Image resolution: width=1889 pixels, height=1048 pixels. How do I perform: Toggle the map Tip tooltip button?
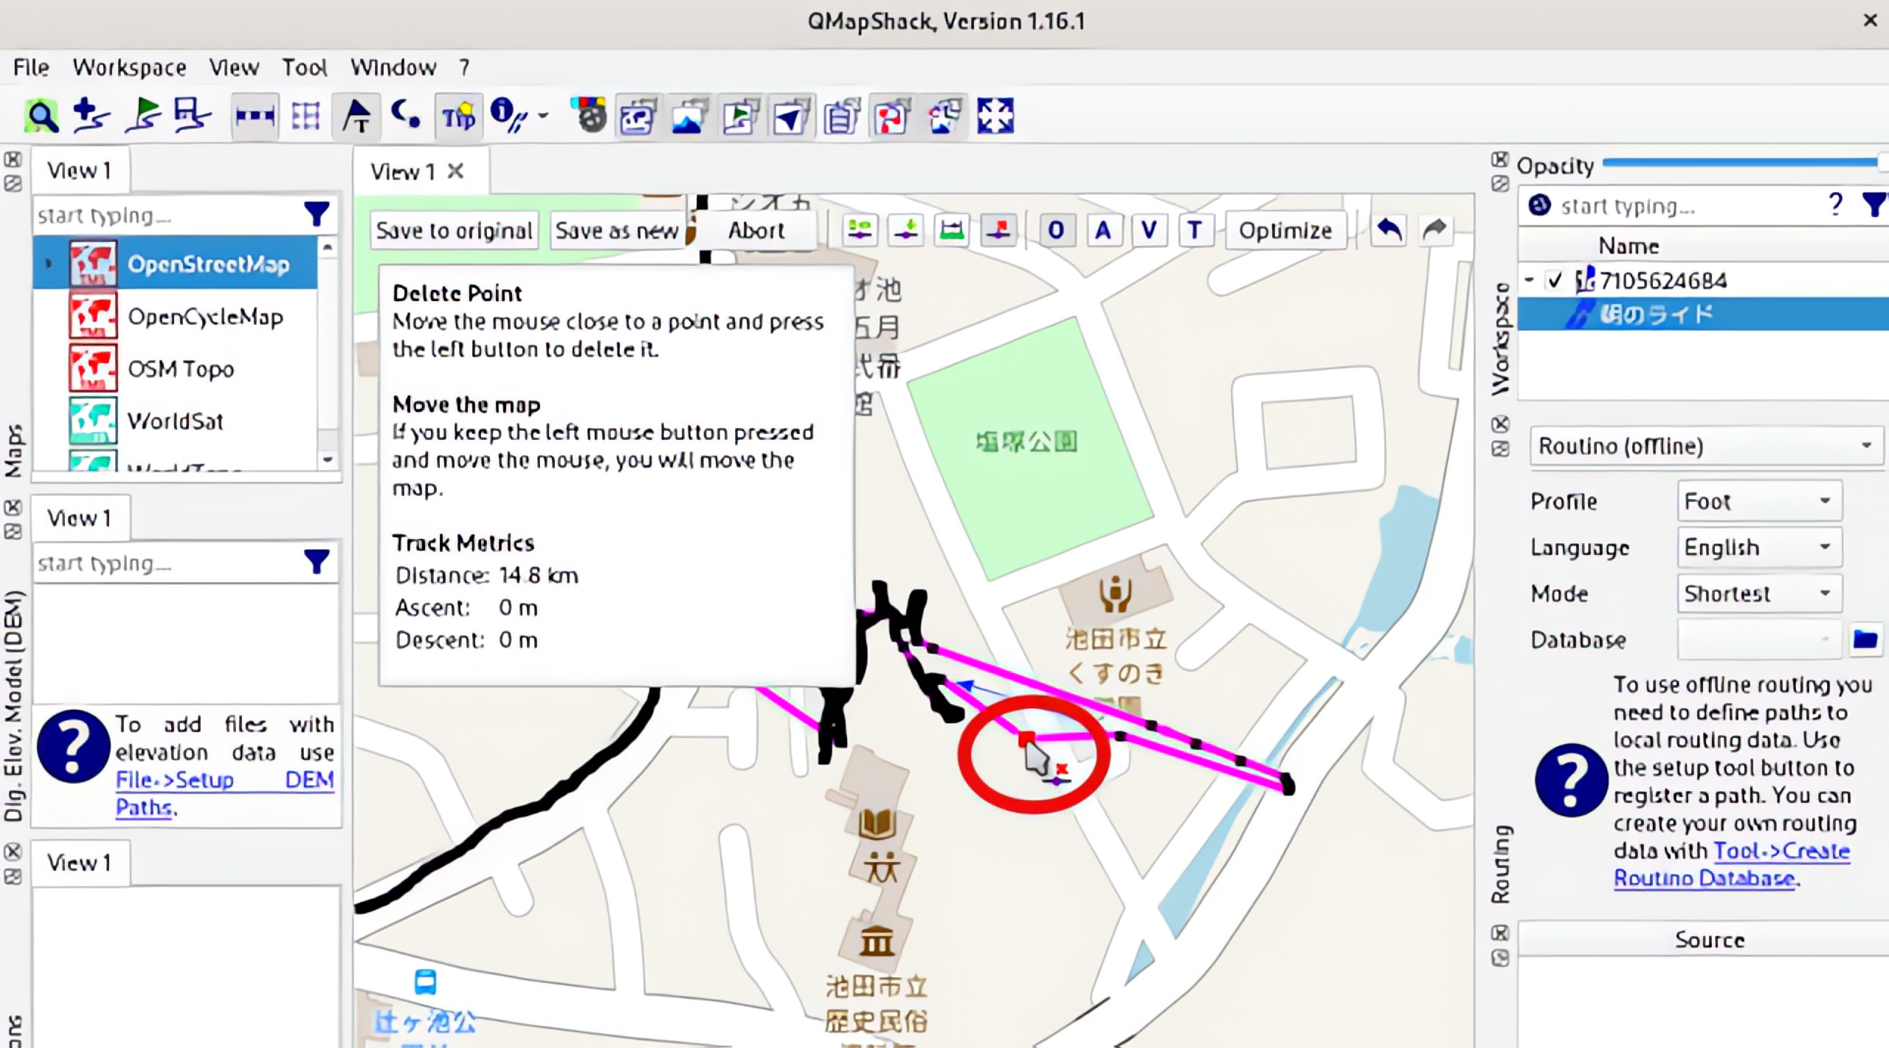coord(458,117)
